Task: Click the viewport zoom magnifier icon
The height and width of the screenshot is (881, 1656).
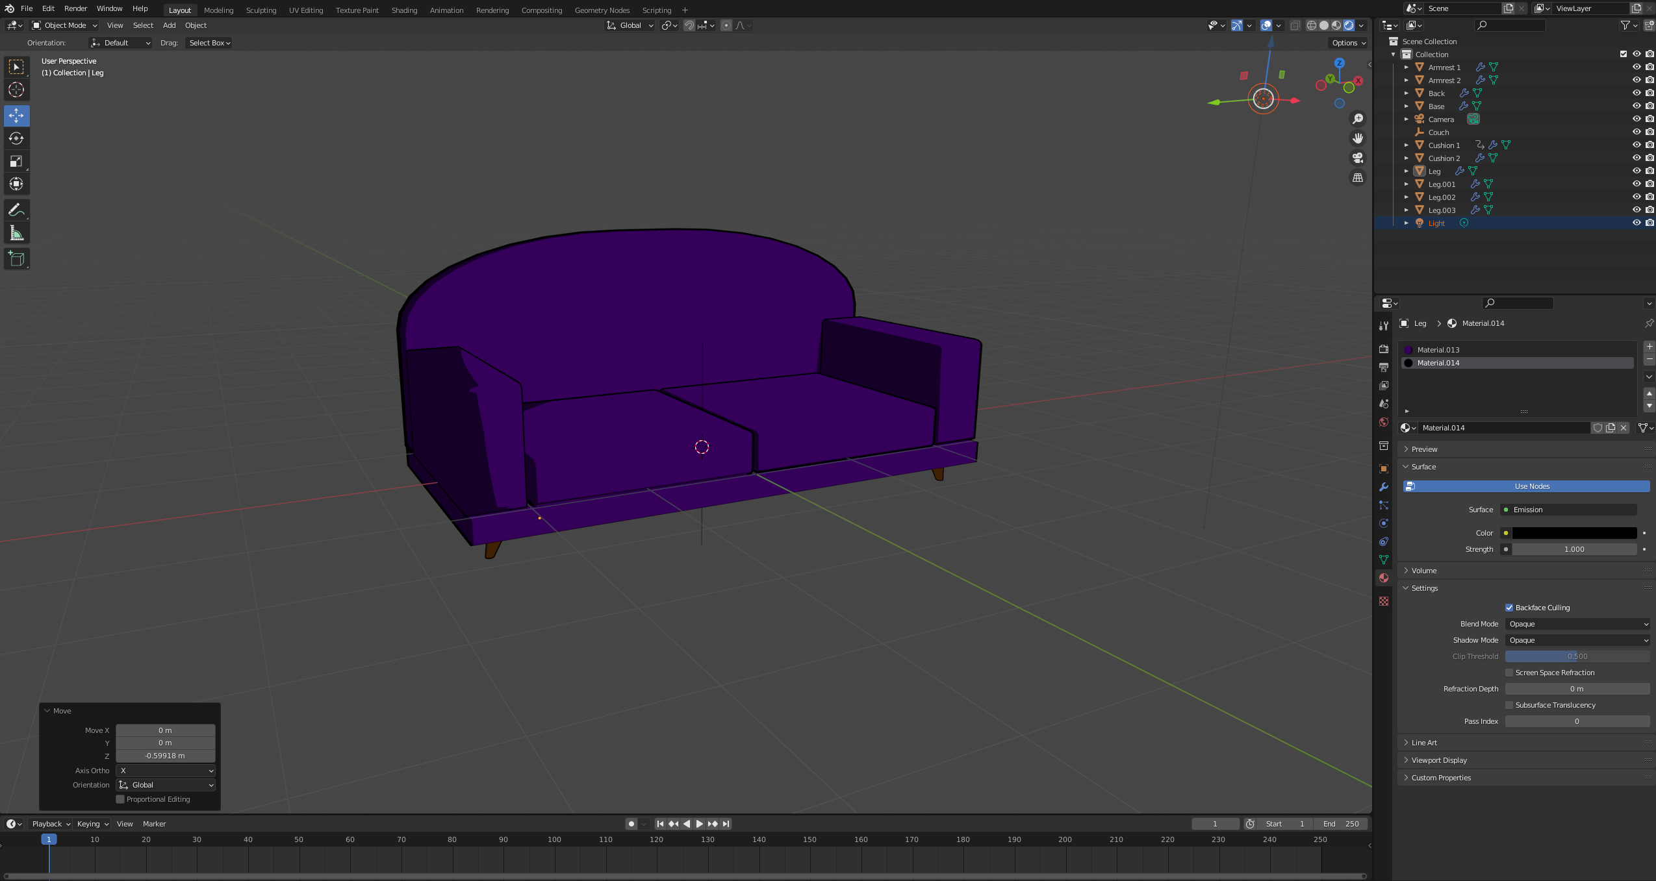Action: point(1357,119)
